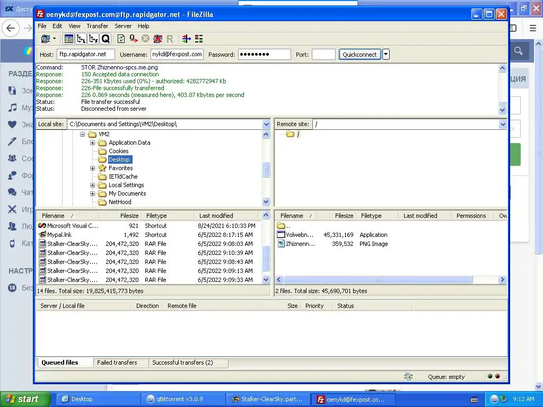Click message log scroll up arrow
The height and width of the screenshot is (407, 543).
pos(503,68)
